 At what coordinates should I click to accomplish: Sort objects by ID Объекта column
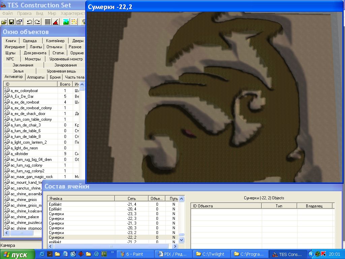click(x=226, y=206)
